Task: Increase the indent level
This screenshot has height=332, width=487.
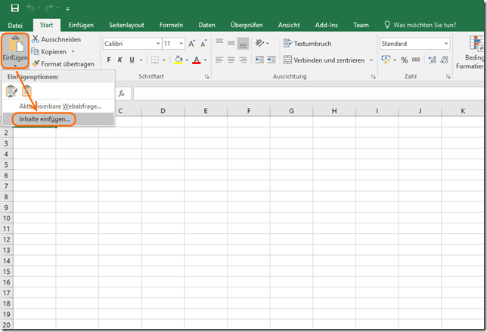Action: point(270,60)
